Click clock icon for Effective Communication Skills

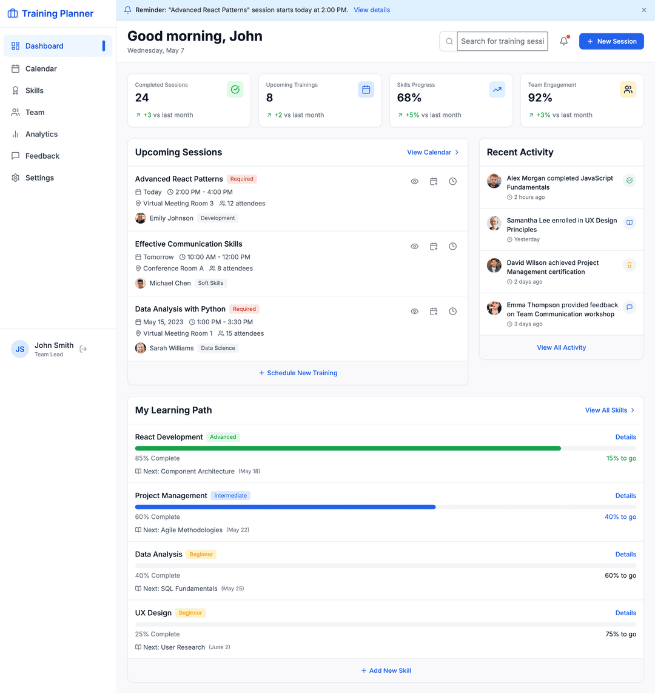coord(452,247)
